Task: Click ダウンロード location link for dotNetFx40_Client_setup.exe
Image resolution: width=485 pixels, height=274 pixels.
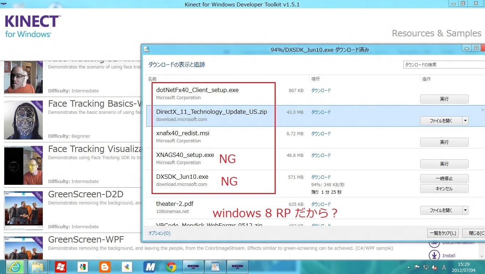Action: pos(321,91)
